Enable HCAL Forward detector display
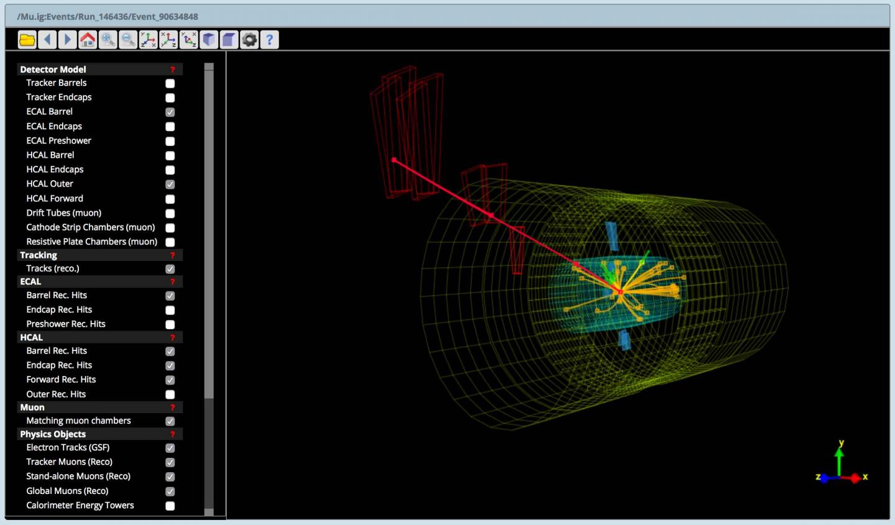Screen dimensions: 895x525 [x=169, y=199]
